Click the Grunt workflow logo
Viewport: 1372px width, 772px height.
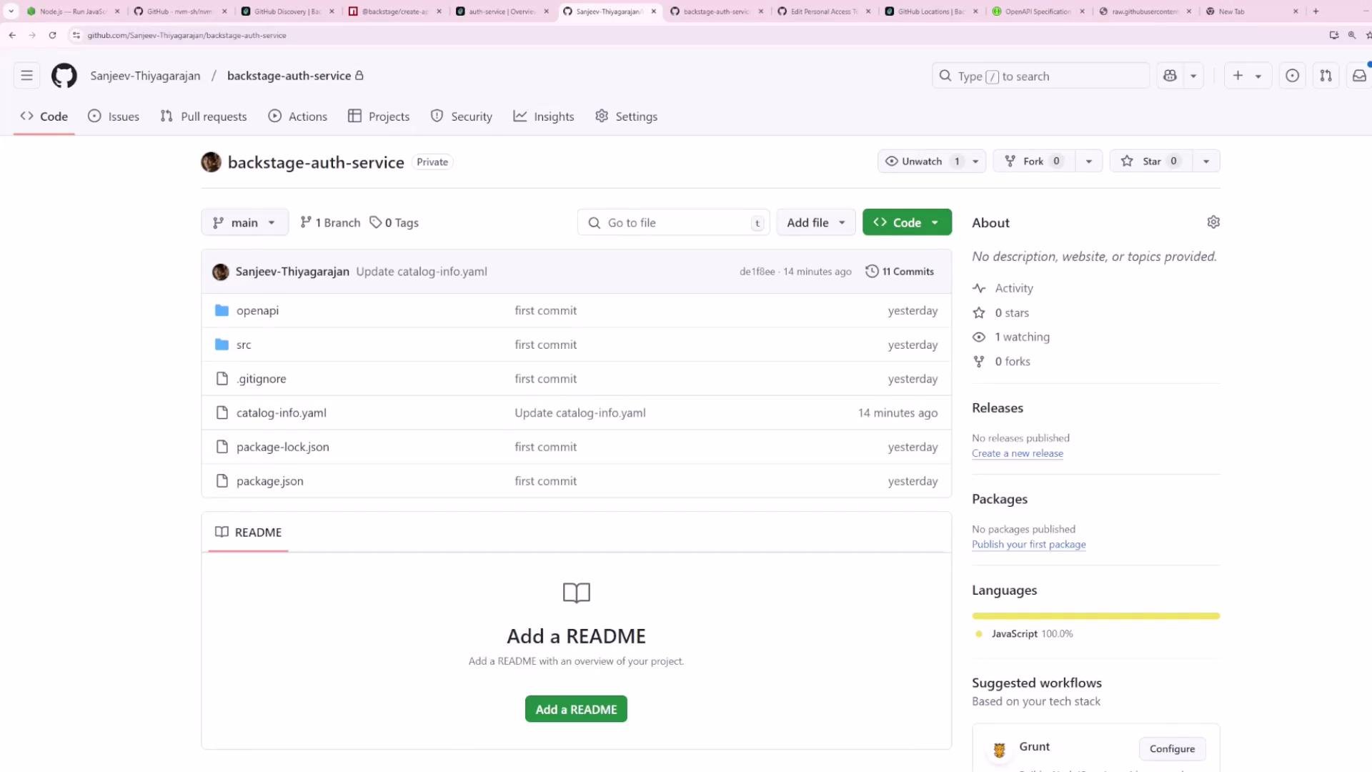pos(999,750)
